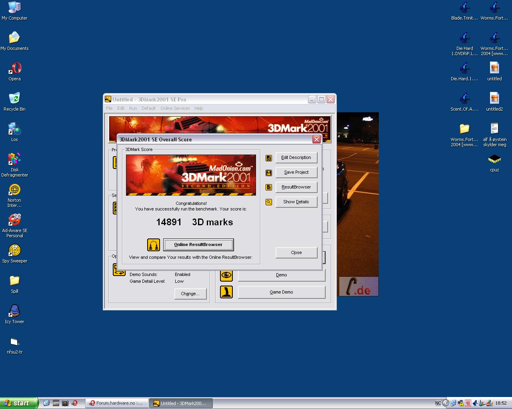Select the Ad-Aware SE Personal shortcut
This screenshot has height=409, width=512.
[14, 226]
